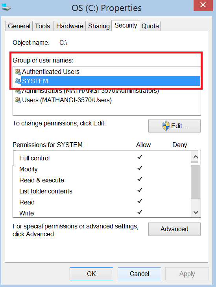Click the Authenticated Users group icon

[18, 72]
